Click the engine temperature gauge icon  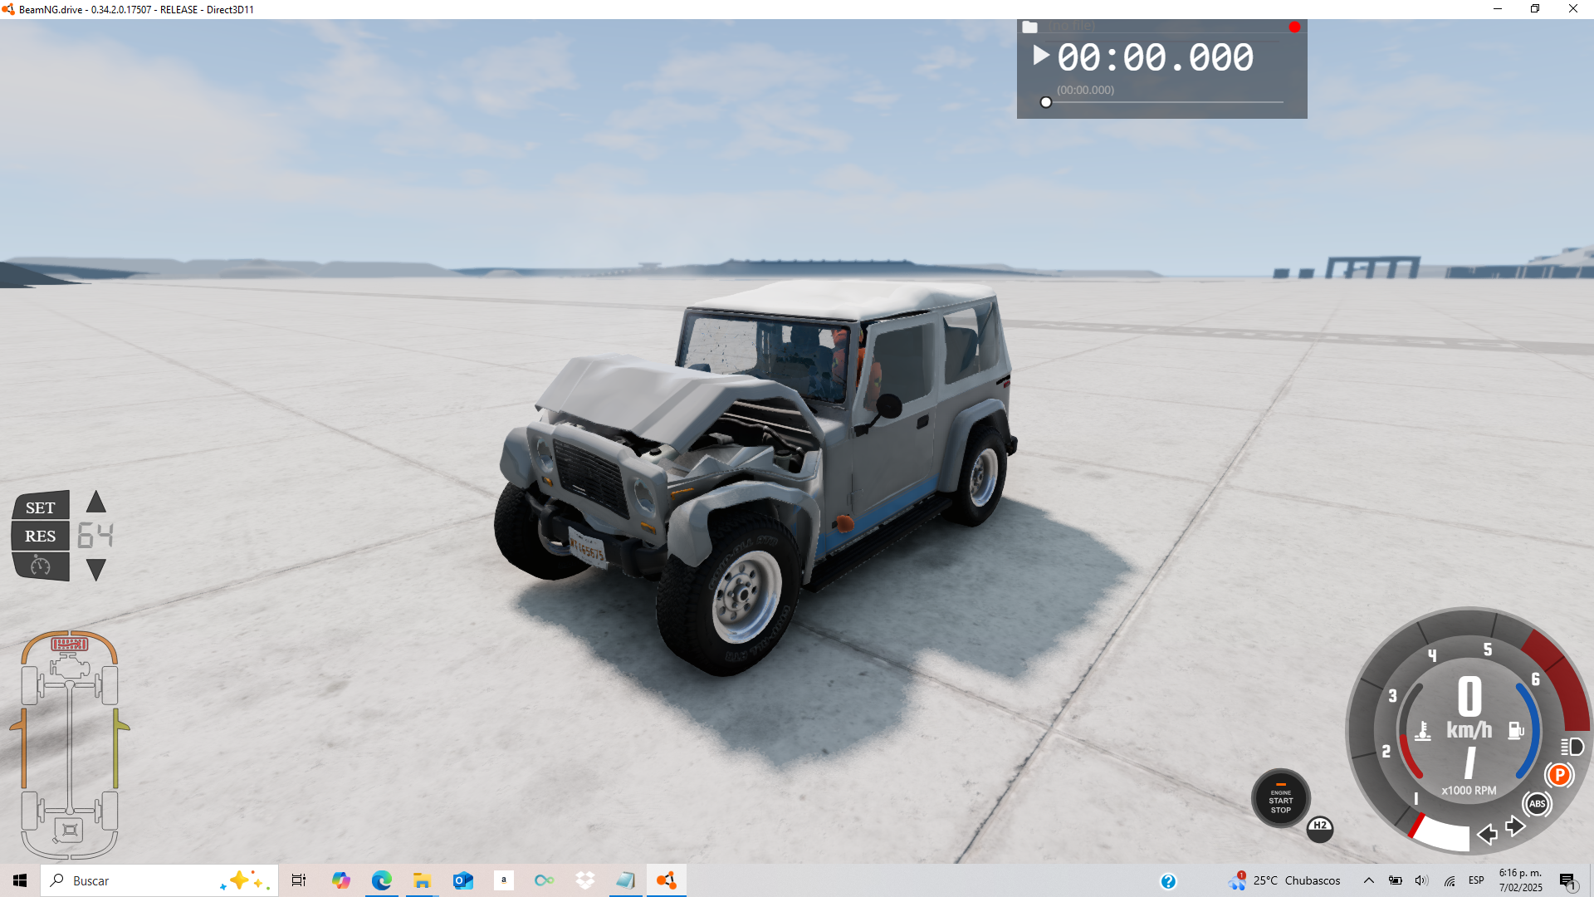[x=1423, y=731]
